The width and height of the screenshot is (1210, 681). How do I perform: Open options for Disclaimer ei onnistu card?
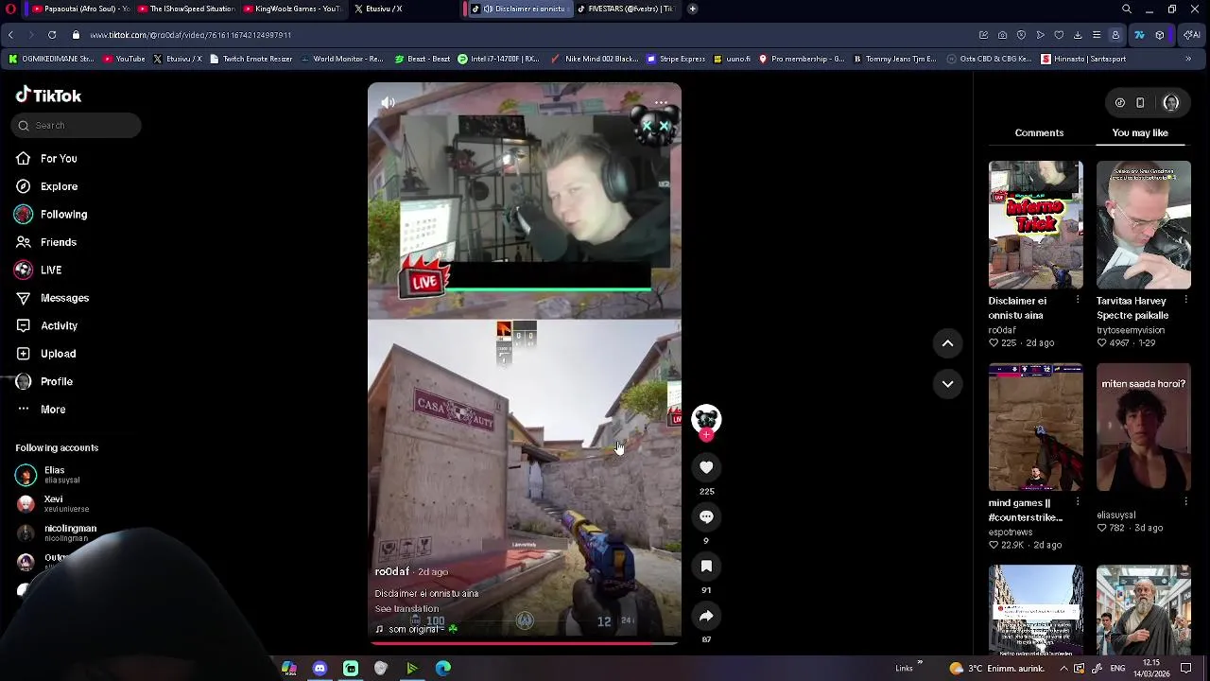coord(1078,300)
